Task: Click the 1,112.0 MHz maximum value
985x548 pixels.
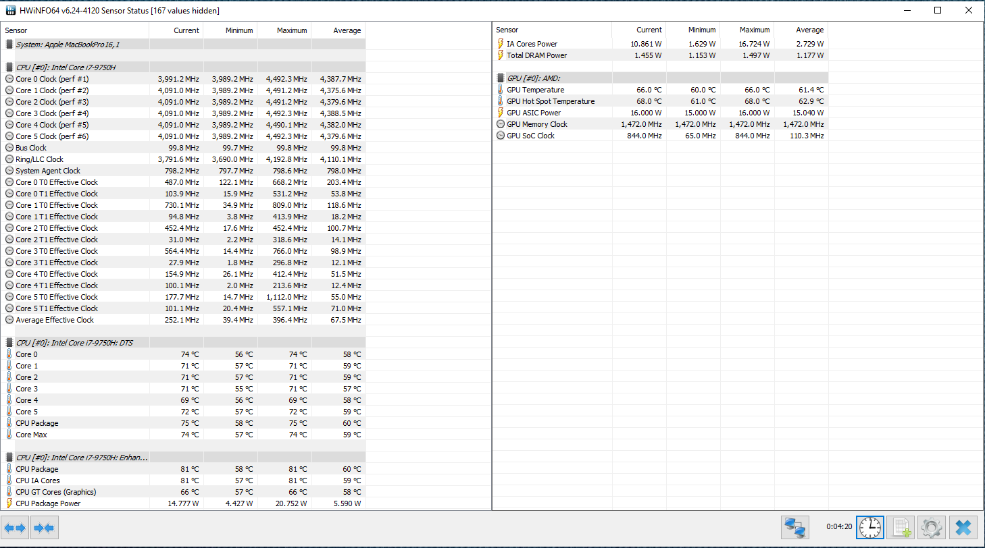Action: click(x=286, y=297)
